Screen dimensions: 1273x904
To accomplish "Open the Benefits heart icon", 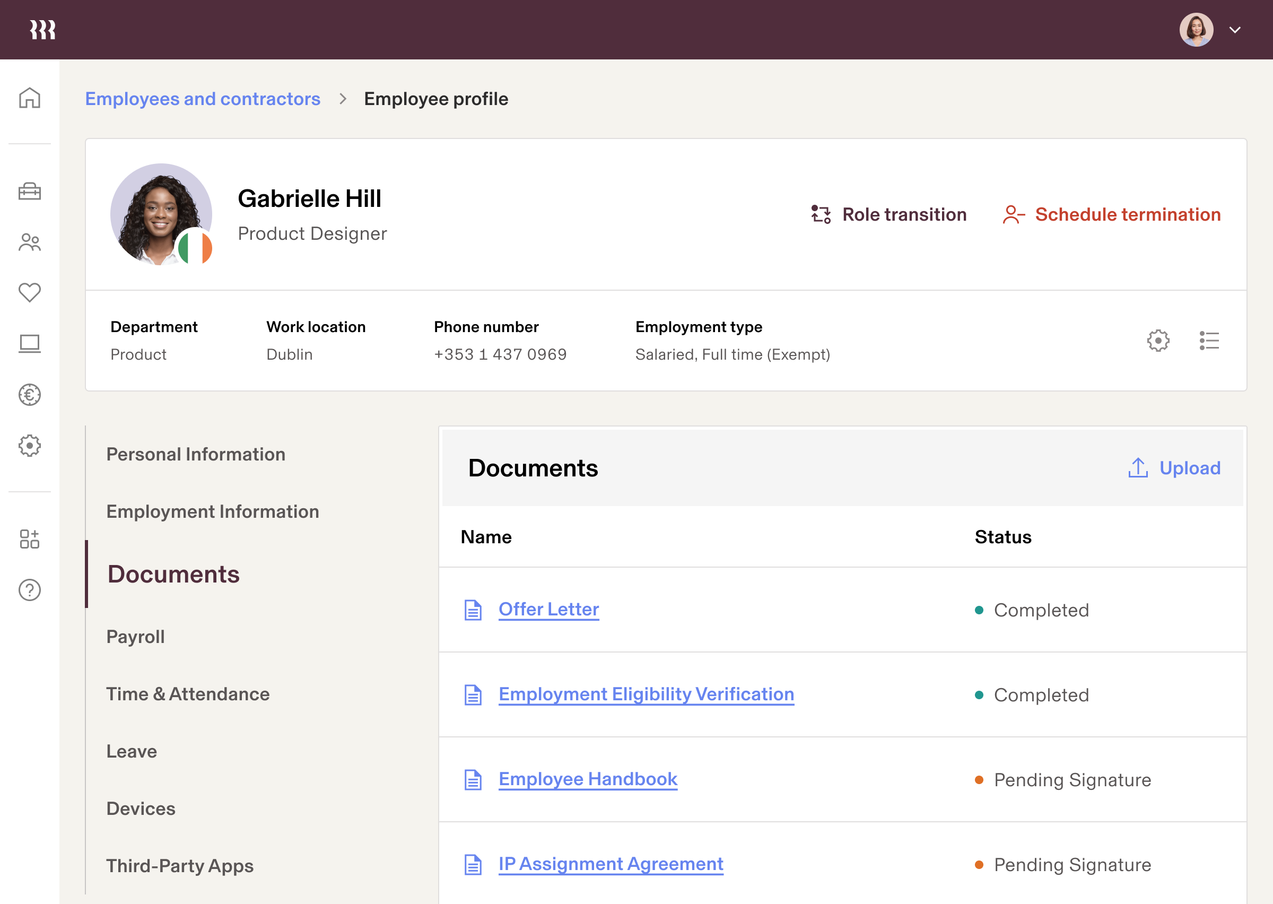I will [x=30, y=292].
